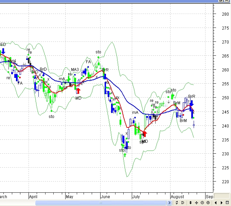Click the red up arrow marker in July

[145, 134]
